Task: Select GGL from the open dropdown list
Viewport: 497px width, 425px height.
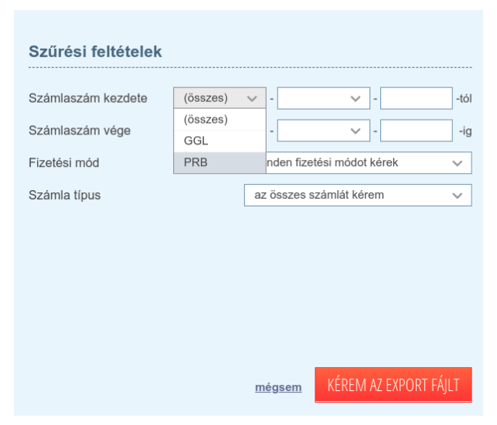Action: 220,141
